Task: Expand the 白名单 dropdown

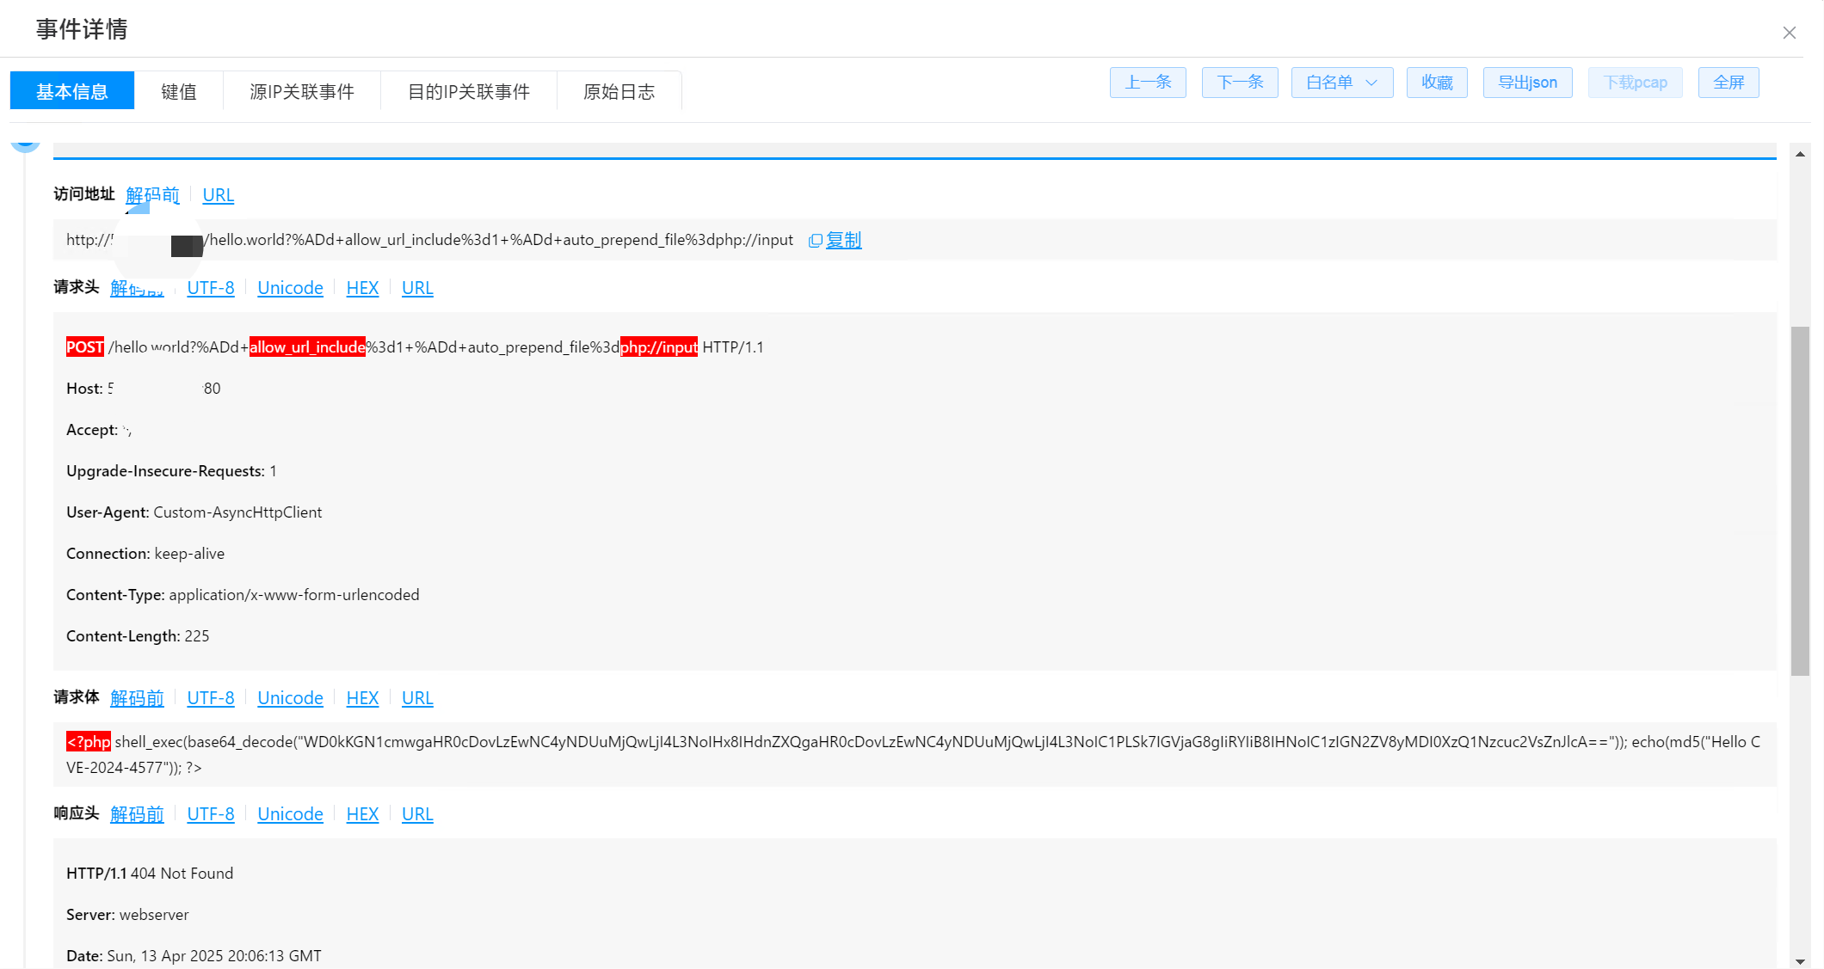Action: pos(1341,83)
